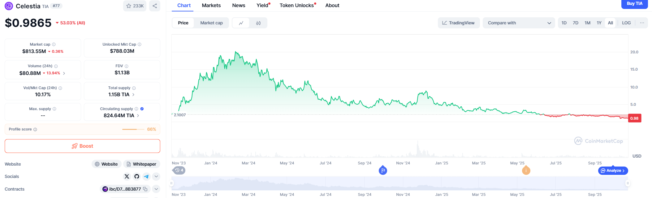
Task: Expand more socials chevron
Action: click(156, 176)
